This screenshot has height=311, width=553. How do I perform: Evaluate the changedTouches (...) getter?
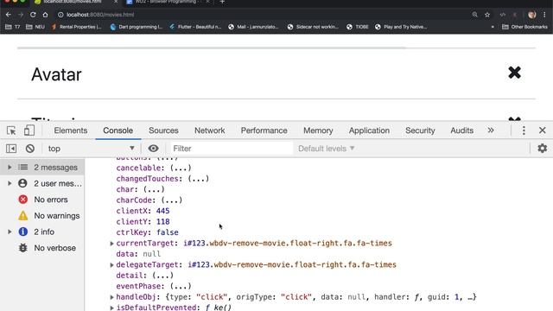tap(198, 179)
